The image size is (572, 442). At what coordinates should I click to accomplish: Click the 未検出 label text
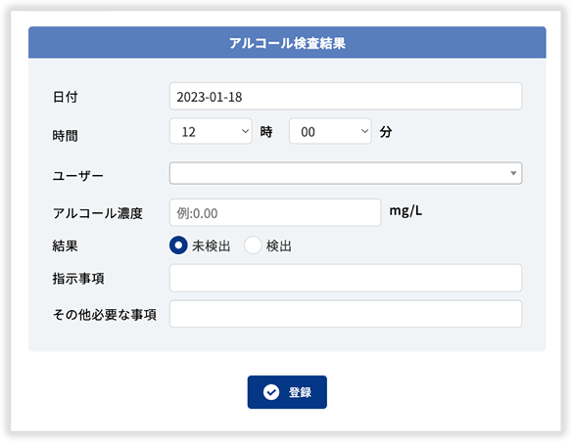point(212,246)
